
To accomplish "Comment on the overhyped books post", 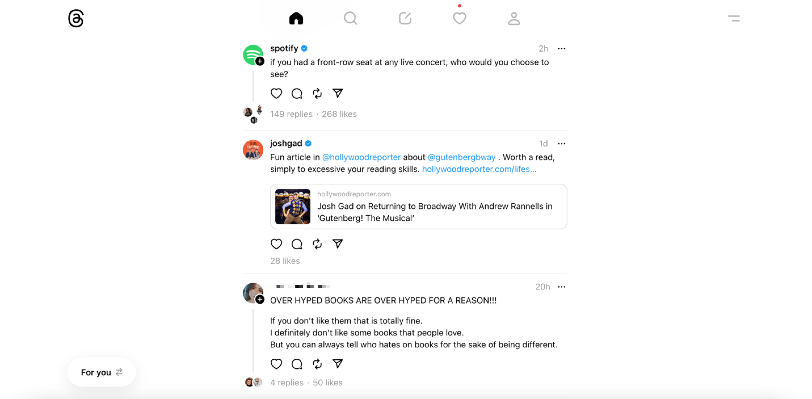I will pyautogui.click(x=297, y=364).
